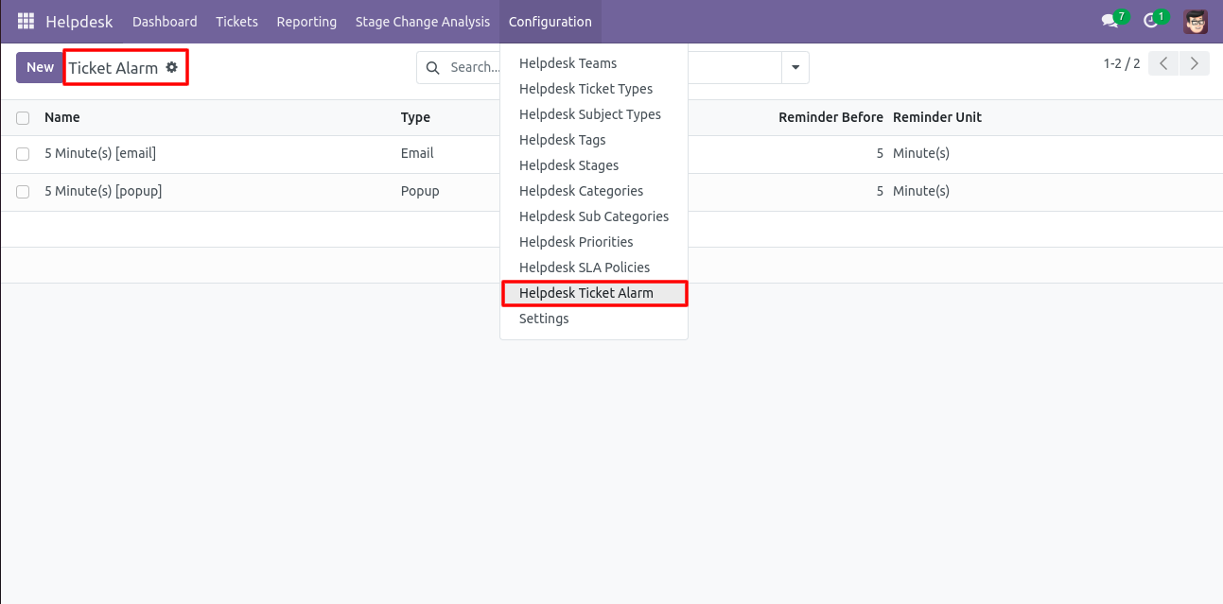Click the 1-2 / 2 pager counter
Viewport: 1223px width, 604px height.
pos(1121,64)
